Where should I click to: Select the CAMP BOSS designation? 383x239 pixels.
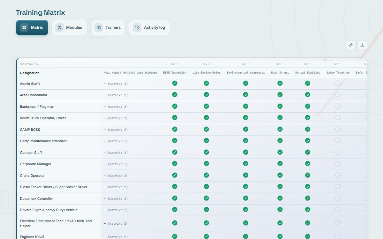30,130
